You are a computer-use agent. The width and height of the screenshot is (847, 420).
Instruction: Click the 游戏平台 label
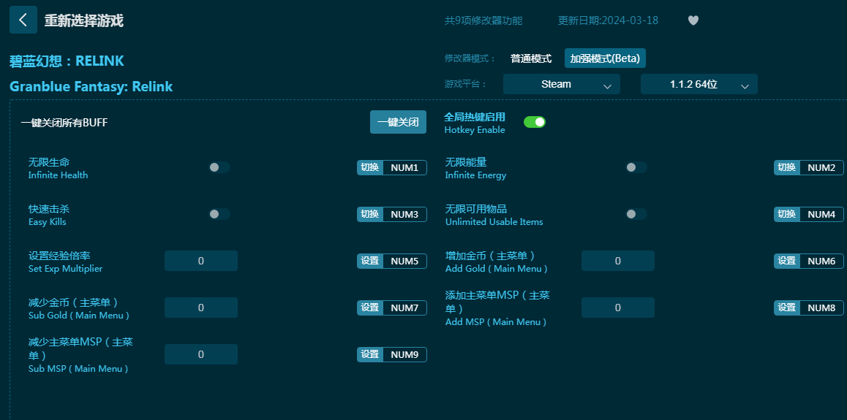[x=466, y=84]
